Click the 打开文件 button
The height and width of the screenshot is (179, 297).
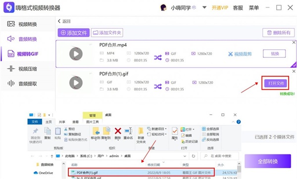276,83
